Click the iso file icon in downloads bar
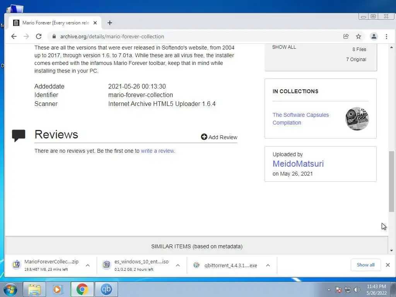The width and height of the screenshot is (396, 297). click(107, 265)
